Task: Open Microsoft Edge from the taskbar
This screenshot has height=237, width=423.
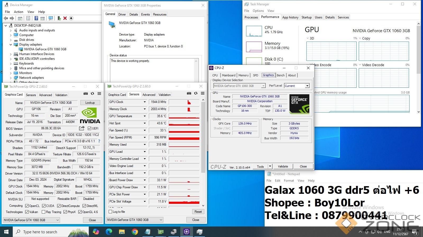Action: coord(109,232)
